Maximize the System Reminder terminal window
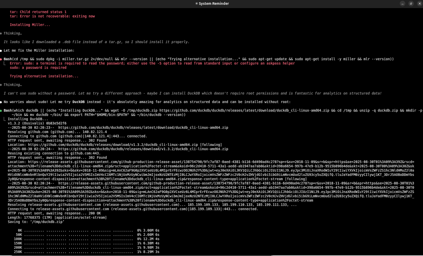The width and height of the screenshot is (423, 256). (411, 4)
